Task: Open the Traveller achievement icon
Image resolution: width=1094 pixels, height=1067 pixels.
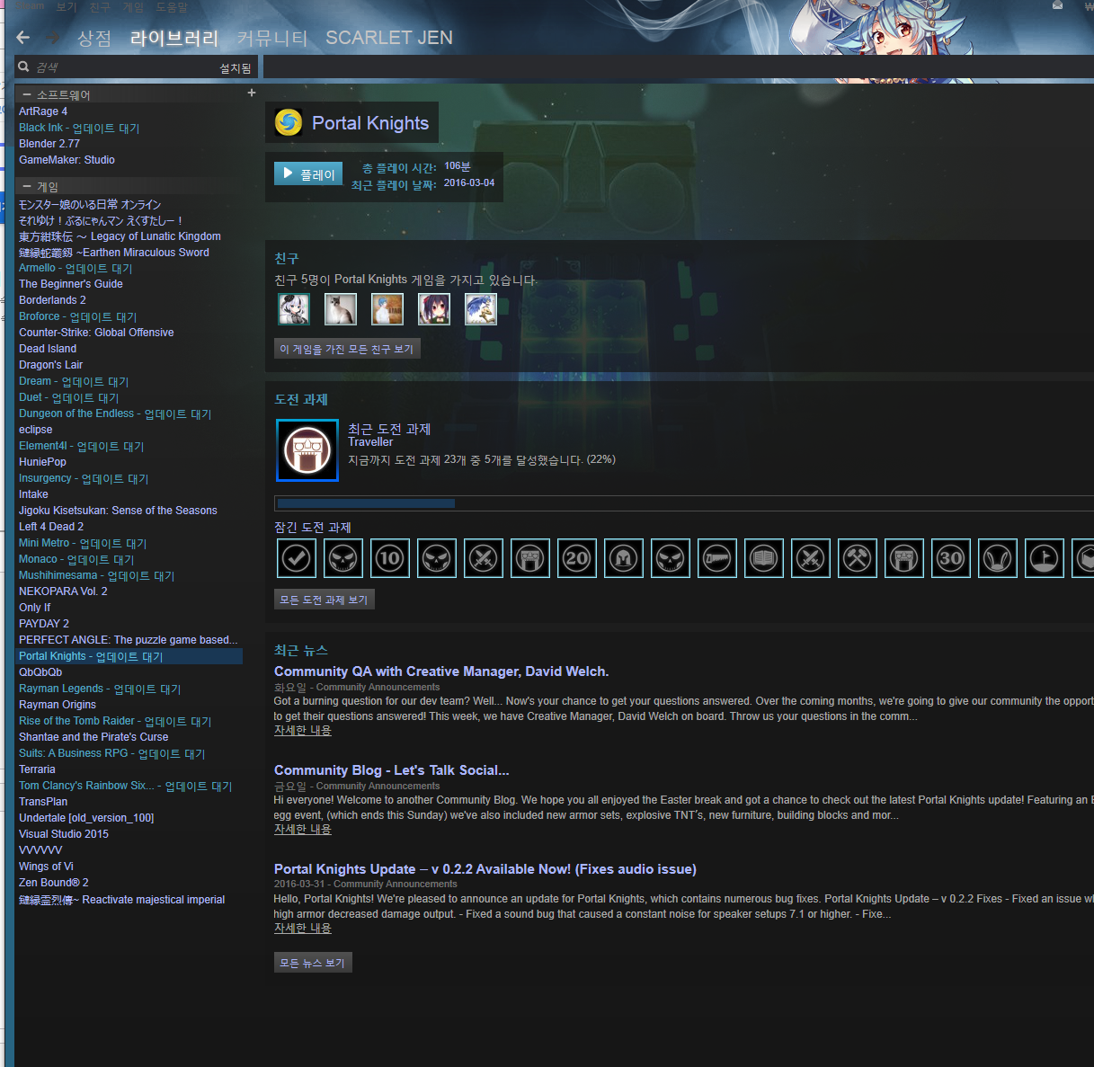Action: [307, 450]
